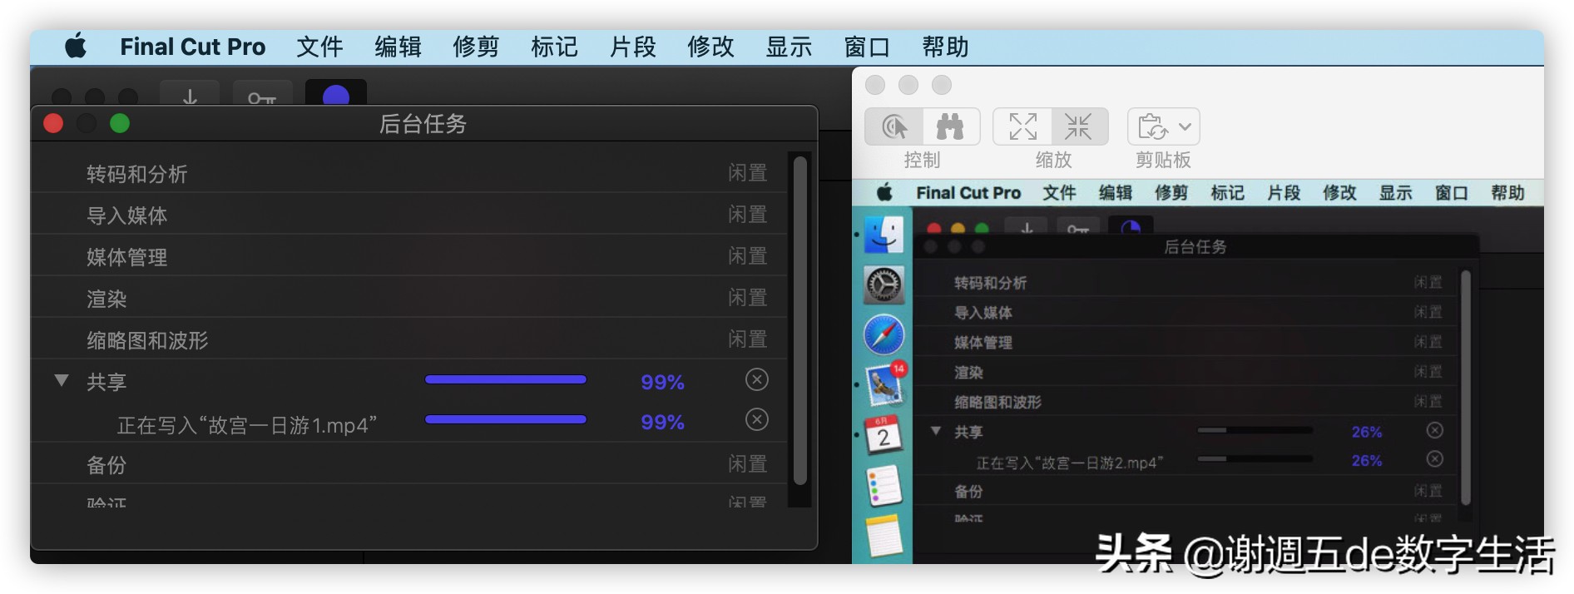Viewport: 1574px width, 594px height.
Task: Open the remote 窗口 menu in screen sharing
Action: pyautogui.click(x=1452, y=193)
